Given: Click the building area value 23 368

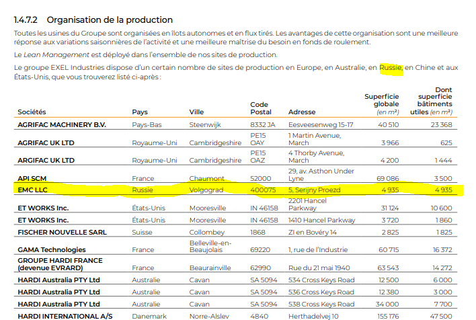Looking at the screenshot, I should tap(442, 125).
